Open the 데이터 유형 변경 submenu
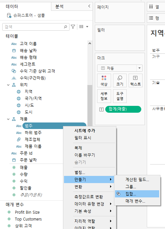 tap(89, 204)
